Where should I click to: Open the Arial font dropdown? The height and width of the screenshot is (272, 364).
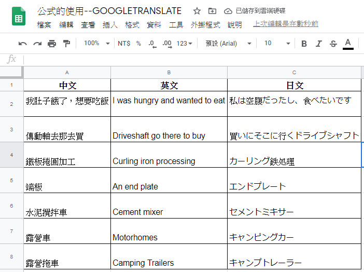pyautogui.click(x=229, y=44)
